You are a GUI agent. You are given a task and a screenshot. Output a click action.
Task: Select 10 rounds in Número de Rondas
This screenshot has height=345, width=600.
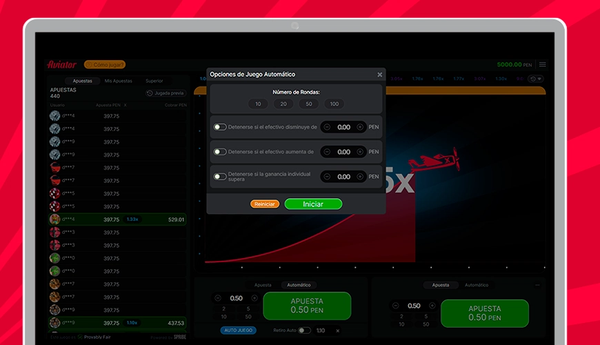258,103
